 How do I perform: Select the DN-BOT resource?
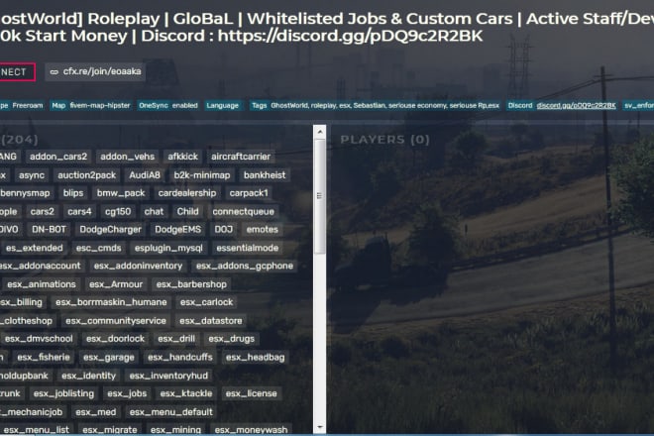49,230
